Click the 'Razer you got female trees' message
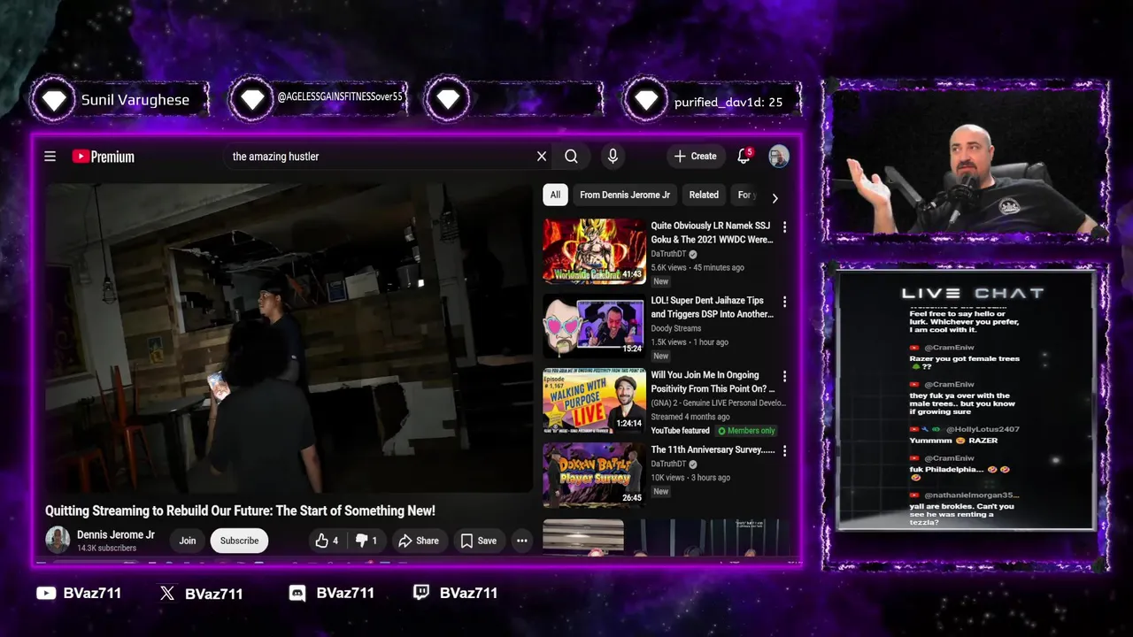The height and width of the screenshot is (637, 1133). [x=965, y=362]
